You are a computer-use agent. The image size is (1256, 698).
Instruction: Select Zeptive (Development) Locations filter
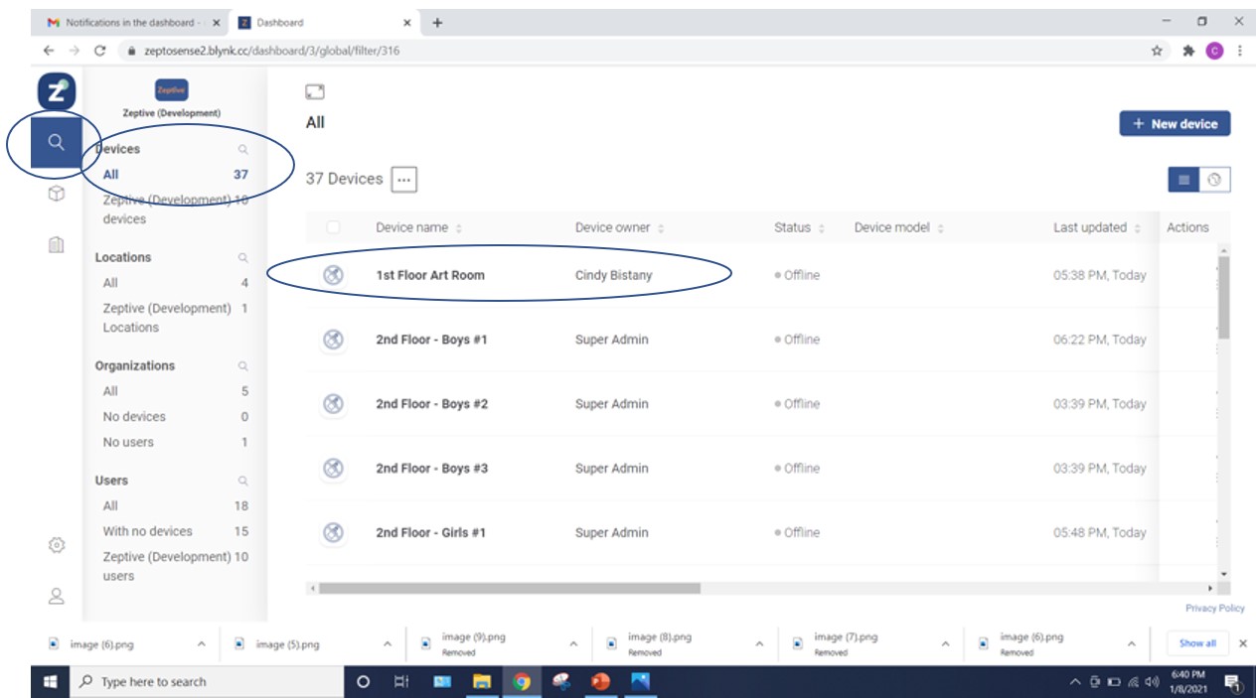pos(175,318)
